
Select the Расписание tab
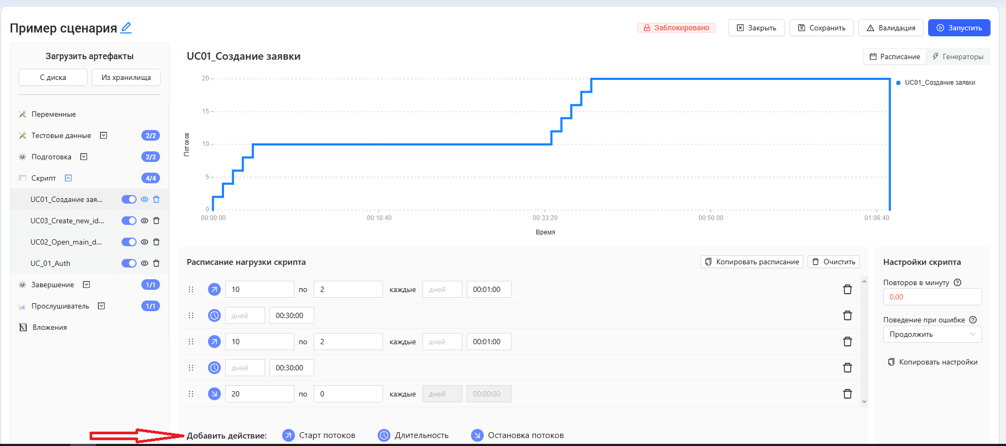pos(895,56)
